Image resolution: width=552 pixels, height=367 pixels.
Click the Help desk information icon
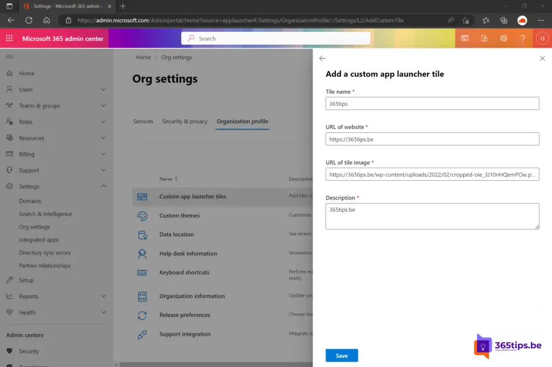coord(142,254)
